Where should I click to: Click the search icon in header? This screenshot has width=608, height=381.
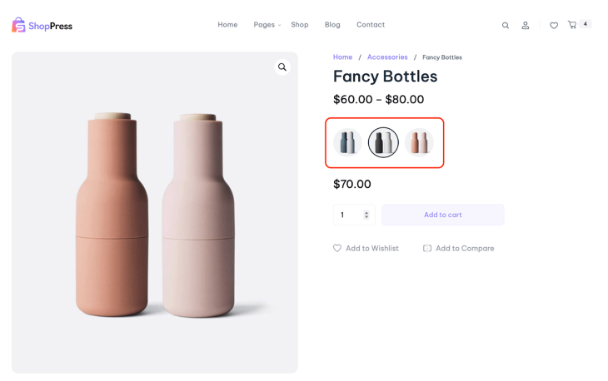point(506,26)
